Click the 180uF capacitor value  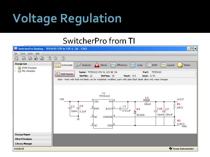point(169,115)
